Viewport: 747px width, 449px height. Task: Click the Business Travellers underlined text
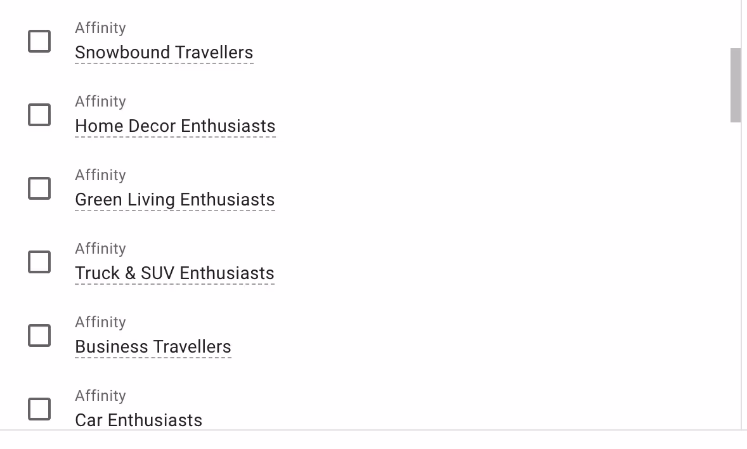pos(153,347)
